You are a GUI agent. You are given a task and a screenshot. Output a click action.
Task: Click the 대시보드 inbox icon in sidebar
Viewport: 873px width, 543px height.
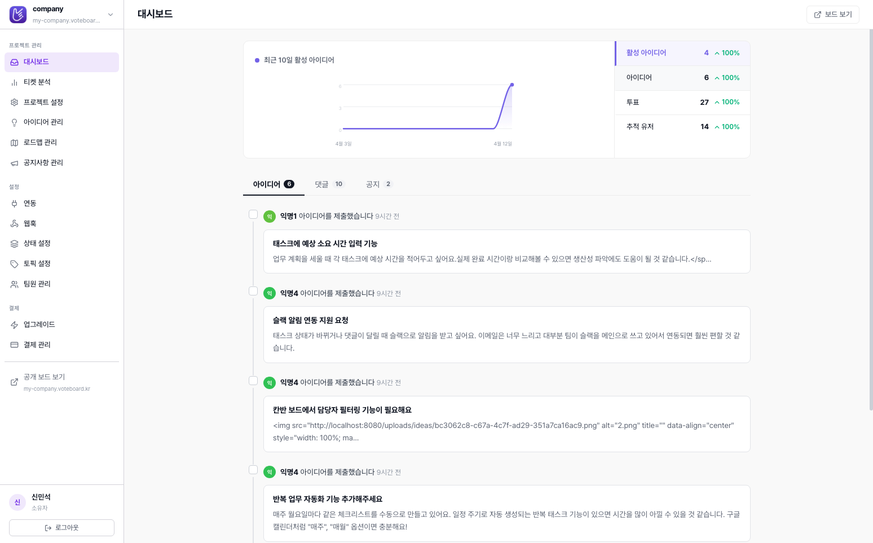[15, 62]
